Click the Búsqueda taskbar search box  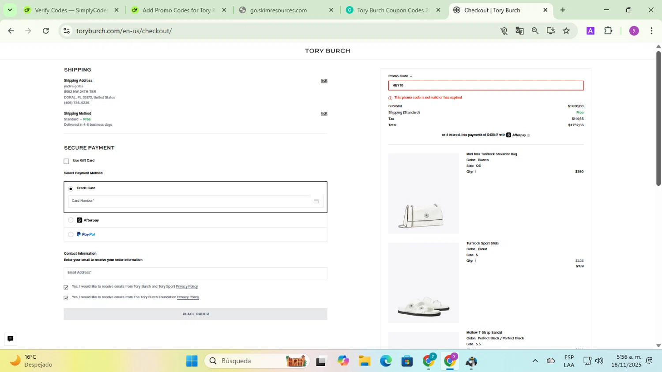(x=257, y=361)
